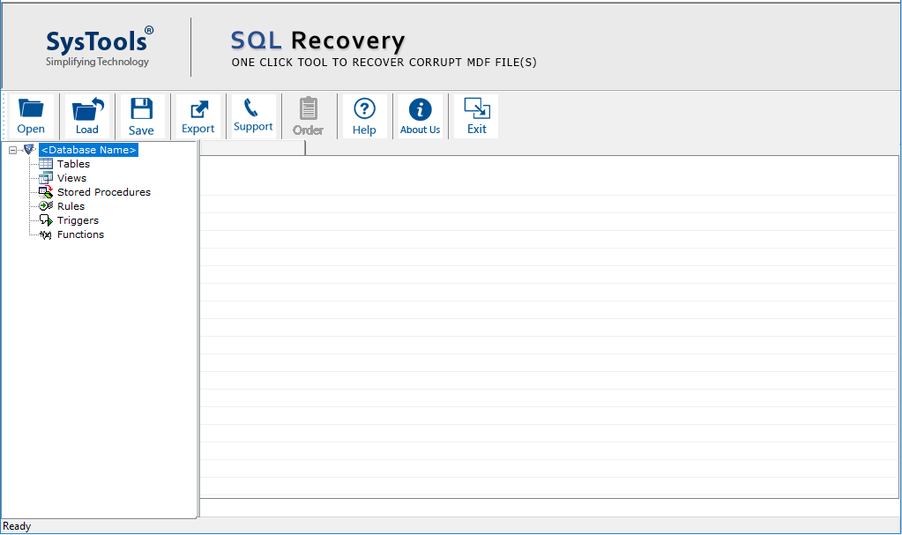Screen dimensions: 902x535
Task: Launch Export from the toolbar
Action: 198,116
